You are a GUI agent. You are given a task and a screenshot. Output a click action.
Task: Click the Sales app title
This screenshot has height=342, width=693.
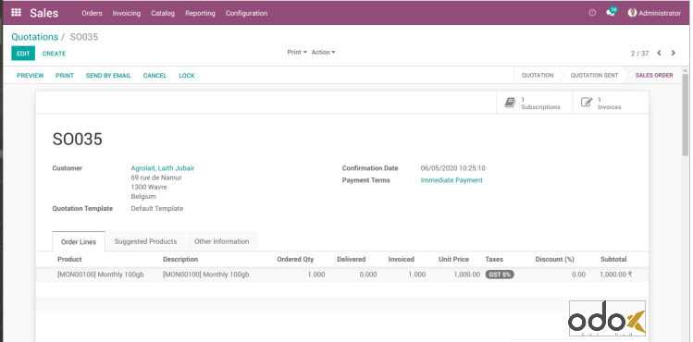tap(44, 13)
